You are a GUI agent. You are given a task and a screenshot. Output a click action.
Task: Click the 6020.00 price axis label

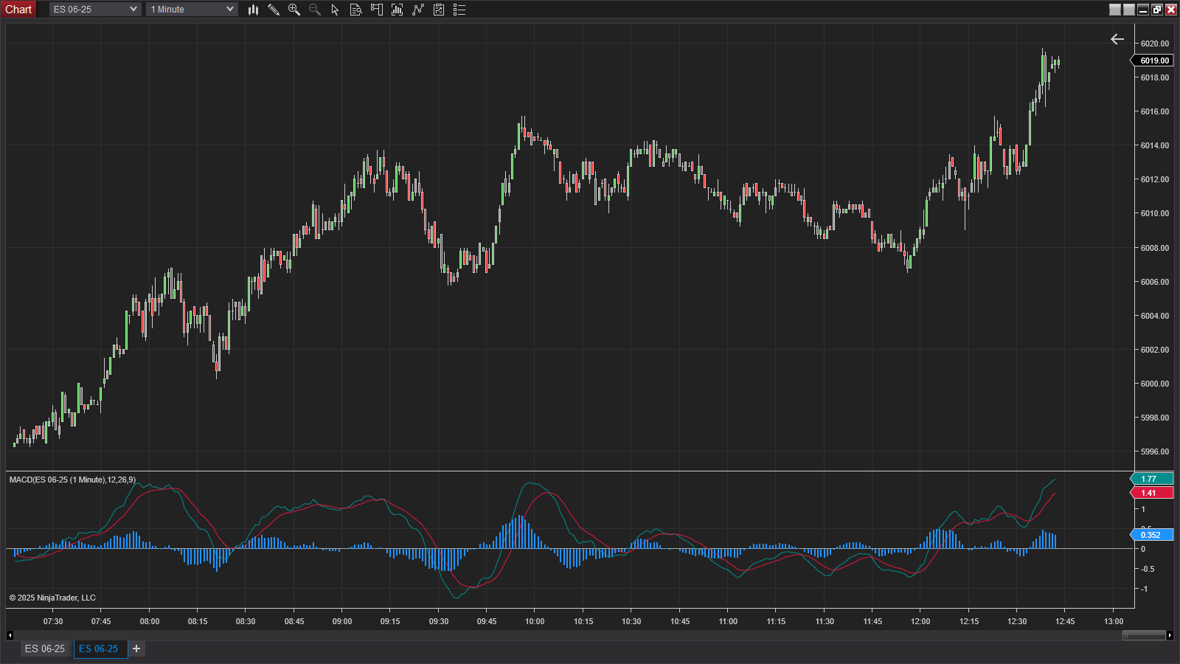click(1155, 44)
